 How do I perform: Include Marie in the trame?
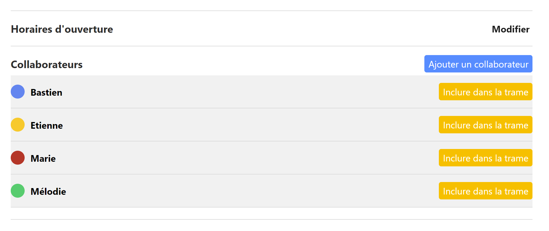click(x=486, y=158)
